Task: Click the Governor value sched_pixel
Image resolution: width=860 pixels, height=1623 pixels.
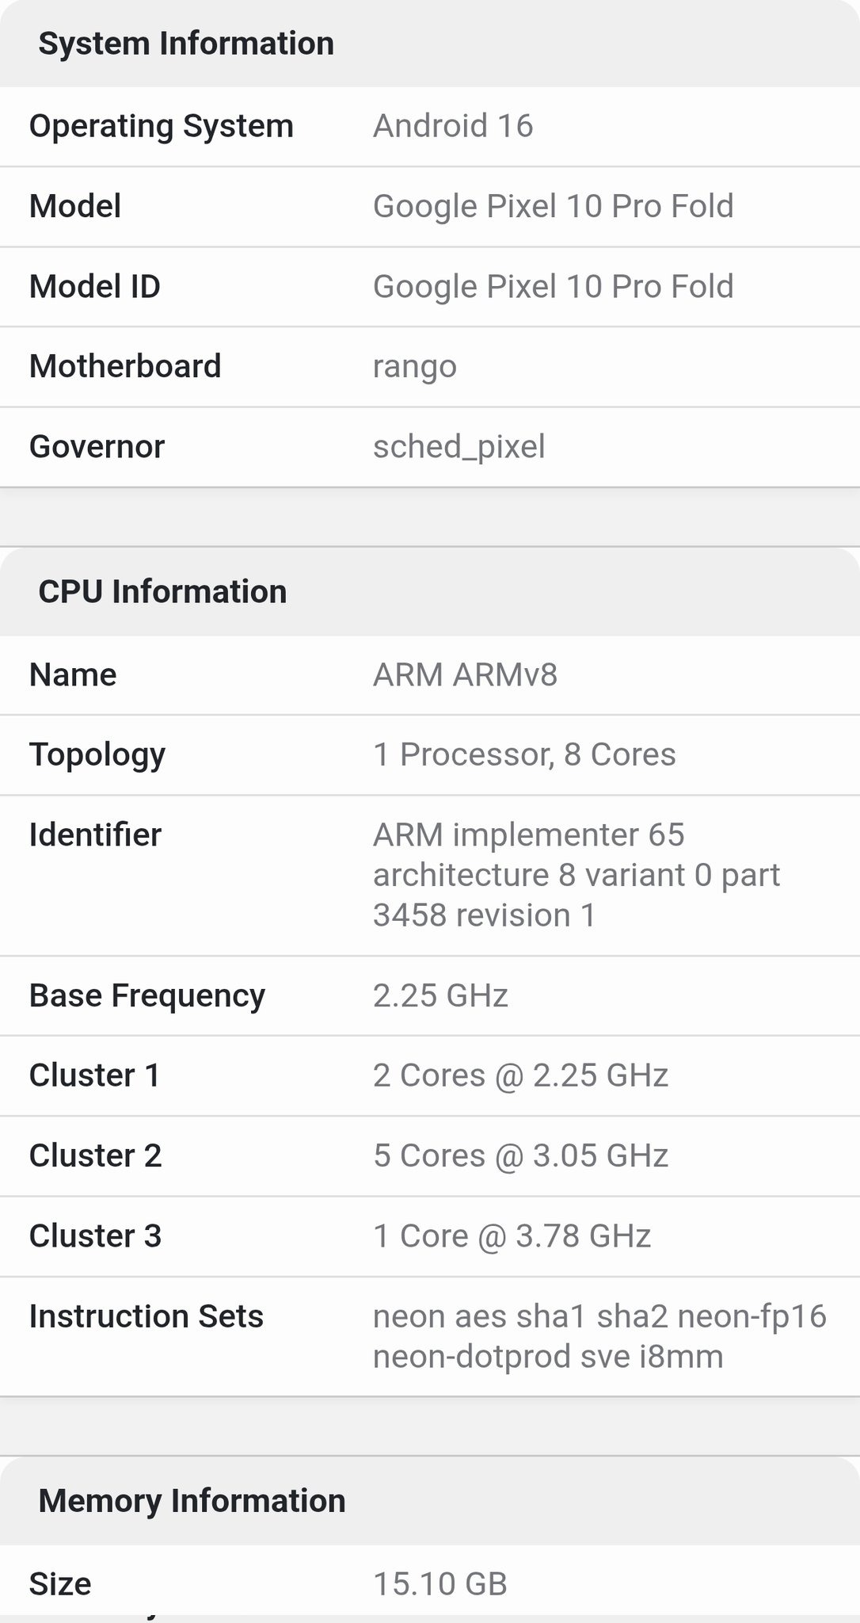Action: point(459,446)
